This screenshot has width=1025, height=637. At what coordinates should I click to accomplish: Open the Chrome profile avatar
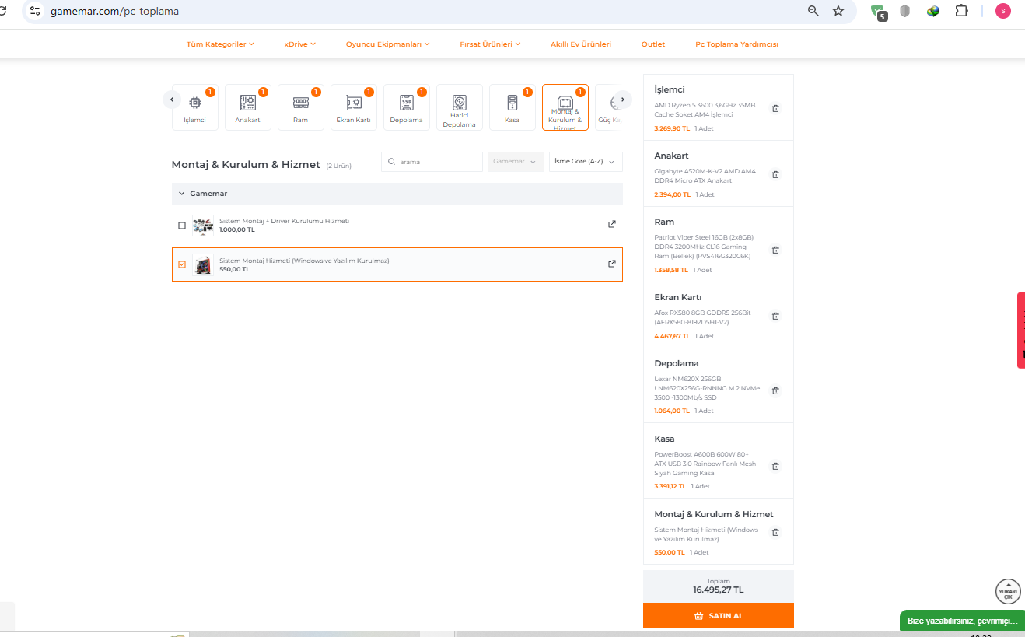(1003, 11)
